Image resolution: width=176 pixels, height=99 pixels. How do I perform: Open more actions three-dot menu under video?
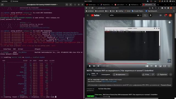pyautogui.click(x=170, y=75)
